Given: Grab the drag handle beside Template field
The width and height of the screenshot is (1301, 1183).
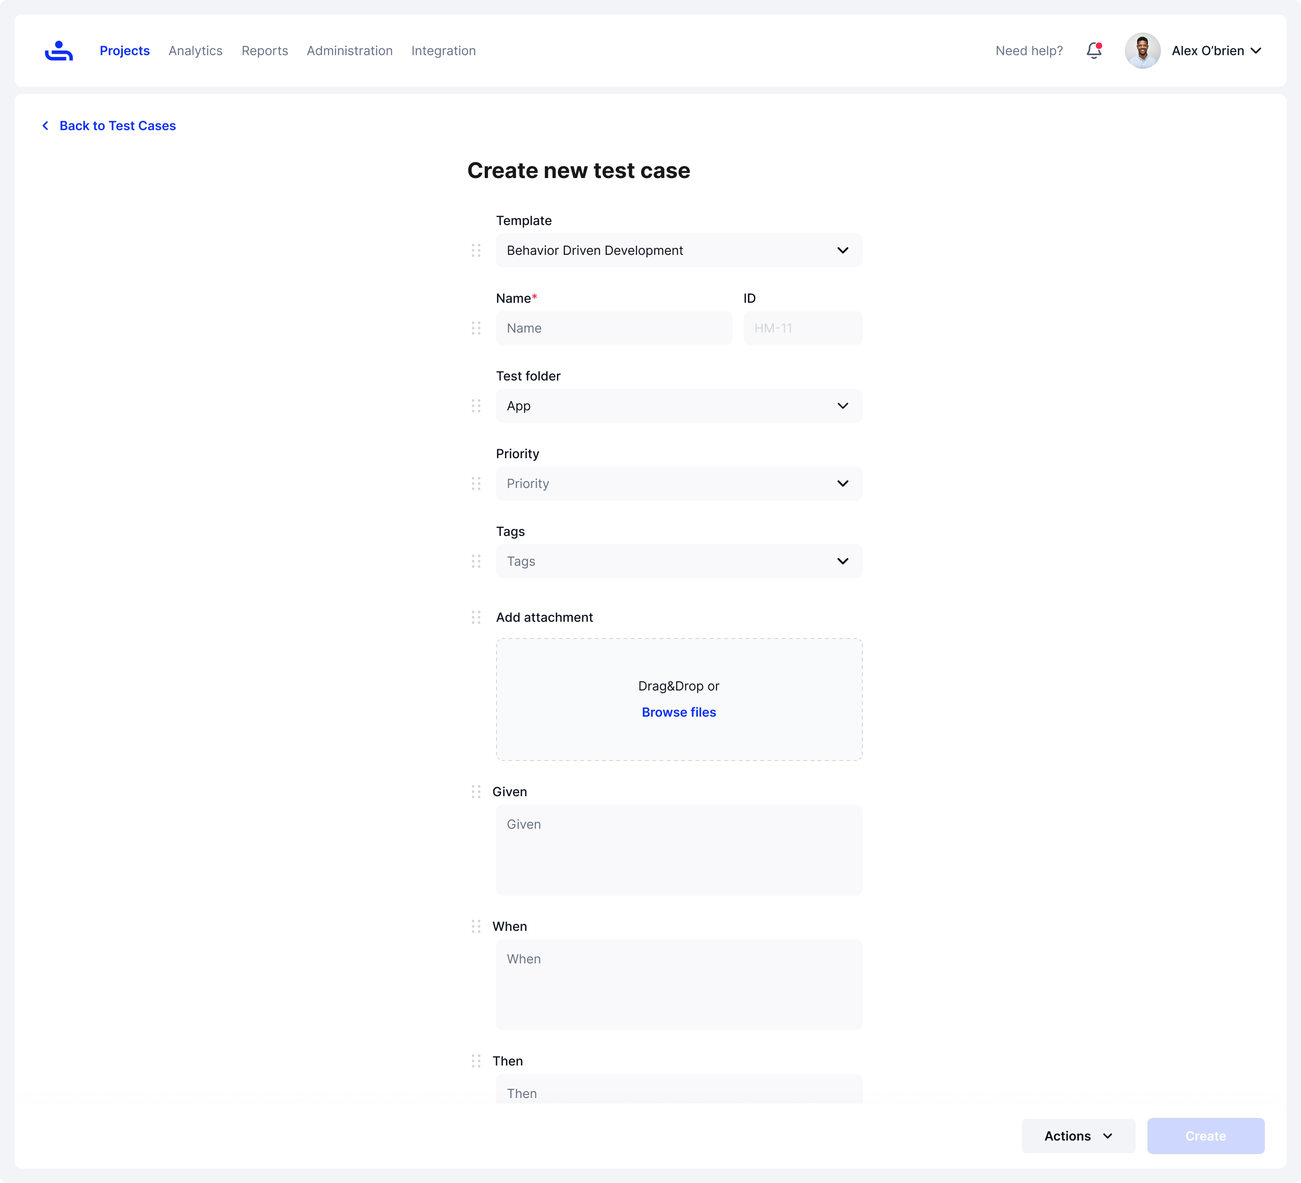Looking at the screenshot, I should point(476,250).
